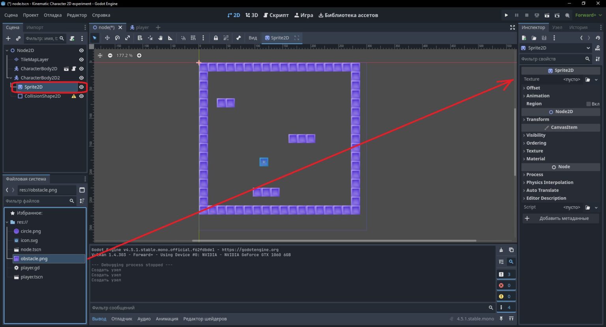Run the project with play button
This screenshot has width=606, height=327.
tap(506, 15)
